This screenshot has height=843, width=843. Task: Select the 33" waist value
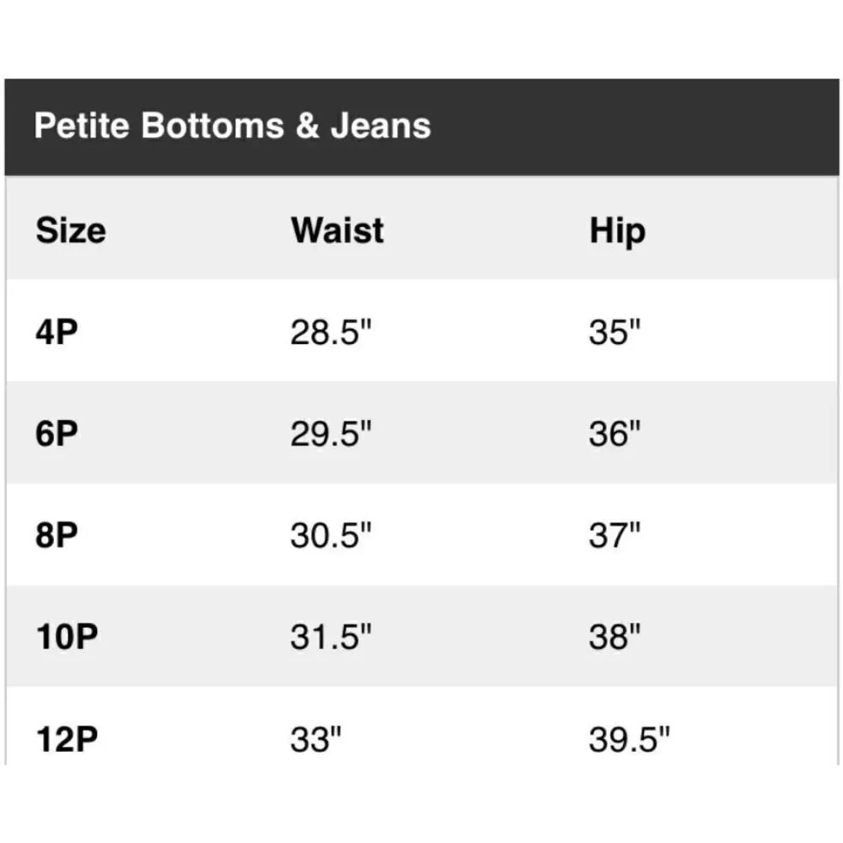[x=316, y=740]
